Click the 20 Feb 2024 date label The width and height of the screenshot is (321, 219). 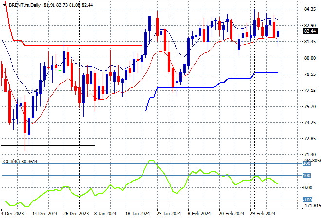(x=231, y=213)
